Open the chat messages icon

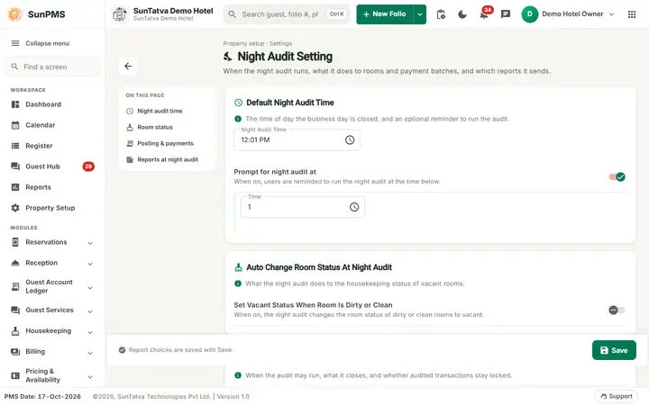point(506,14)
